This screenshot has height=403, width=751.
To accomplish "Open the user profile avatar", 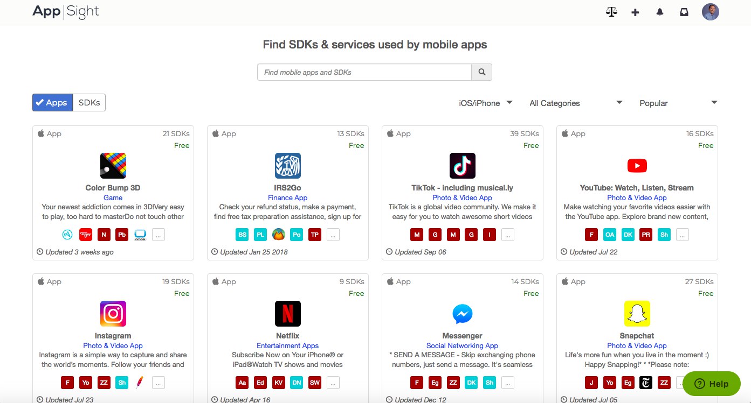I will pyautogui.click(x=711, y=12).
